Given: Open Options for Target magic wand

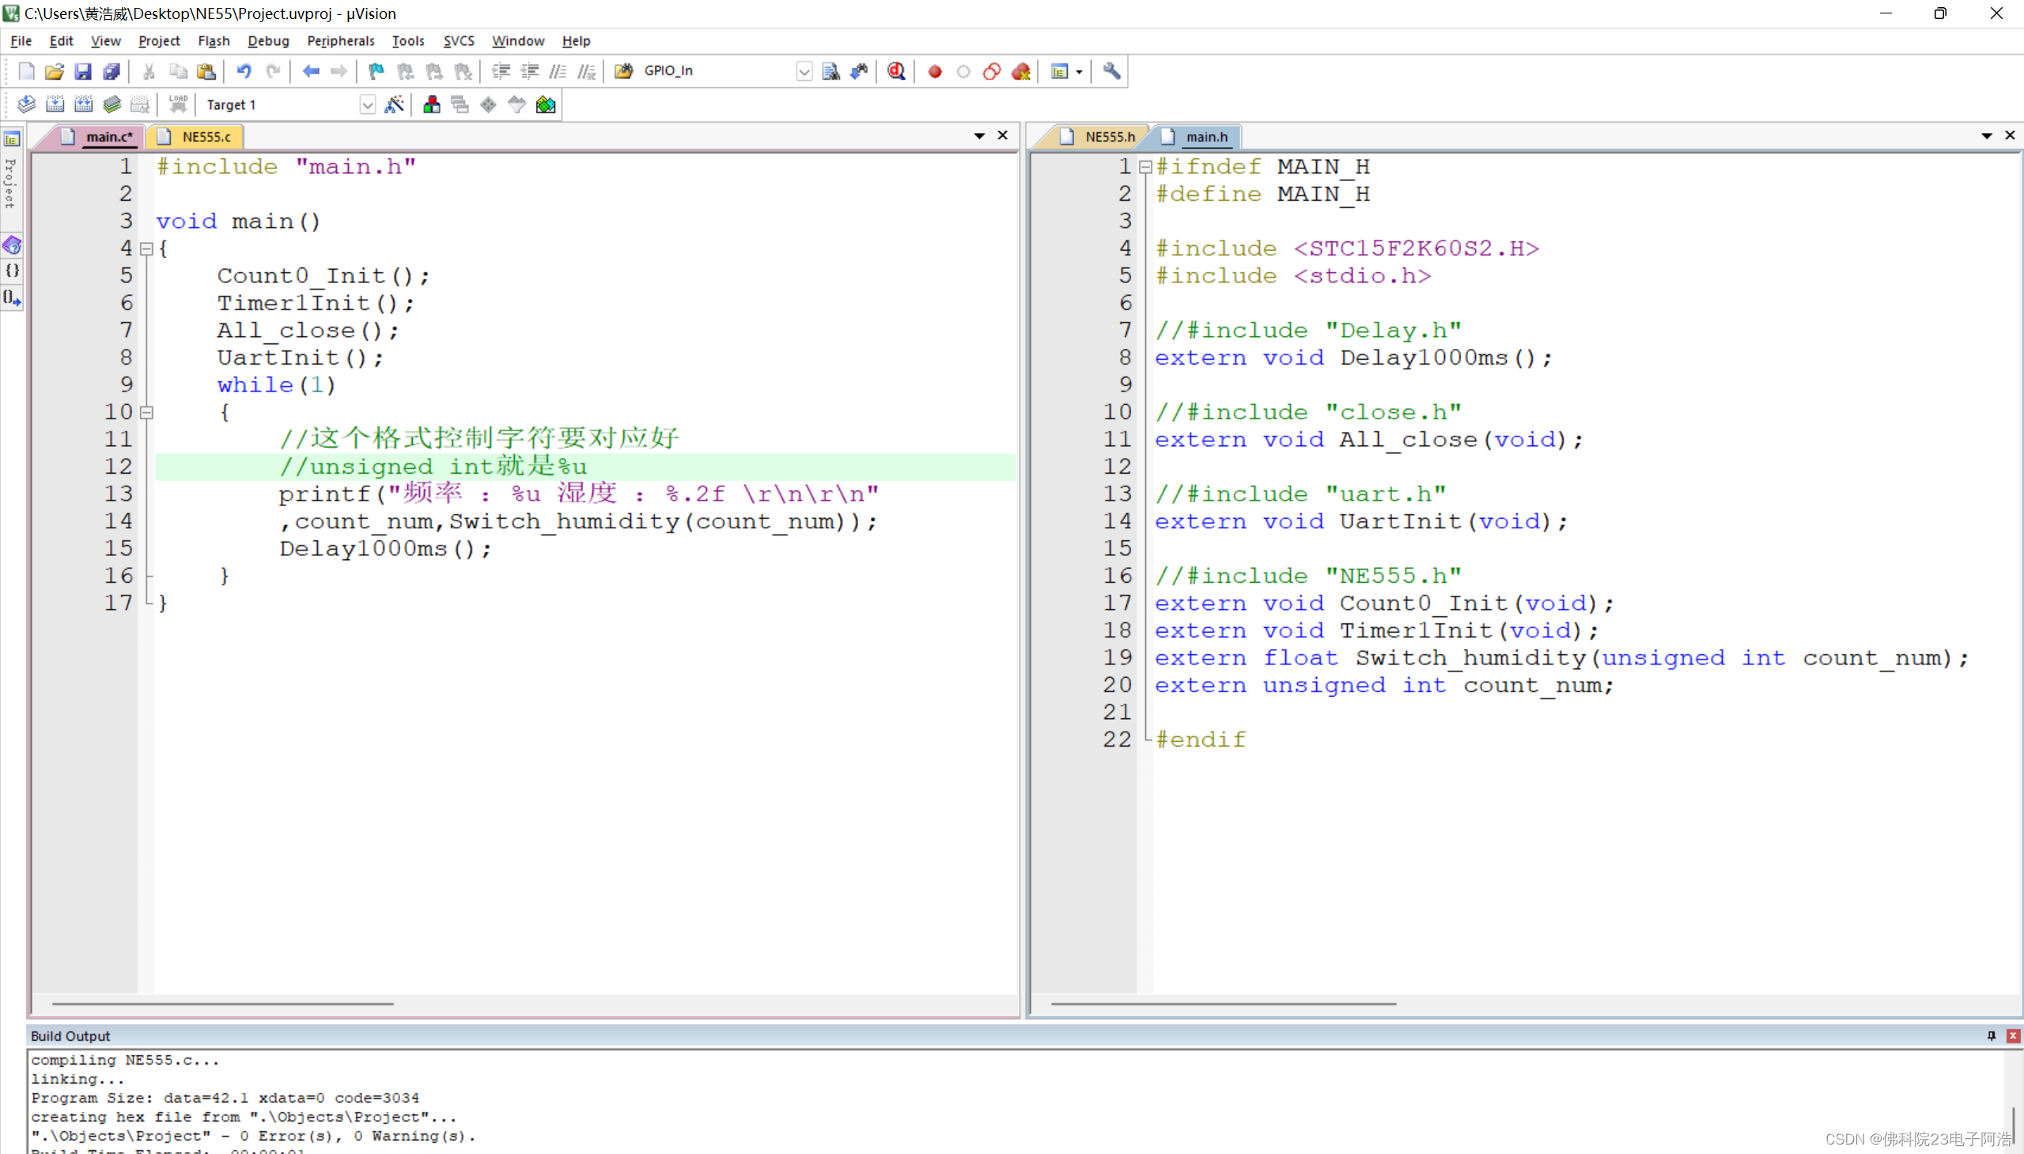Looking at the screenshot, I should (x=394, y=104).
